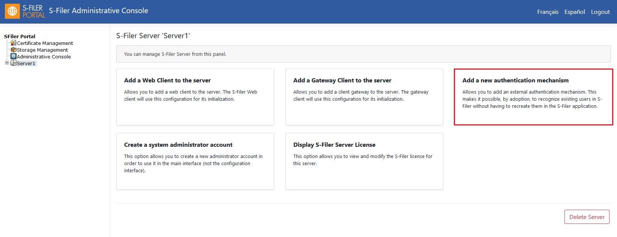Click the S-Filer Portal globe logo

12,11
